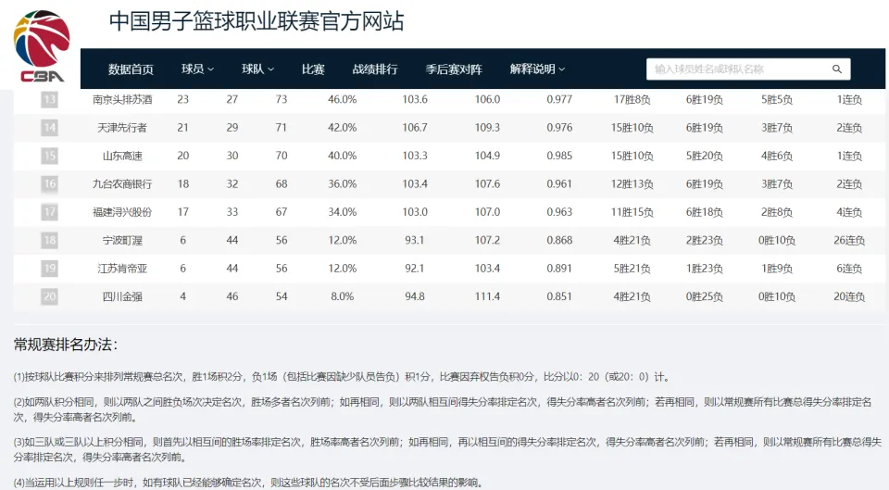Click the 6胜18负 record cell
Image resolution: width=889 pixels, height=490 pixels.
point(704,212)
